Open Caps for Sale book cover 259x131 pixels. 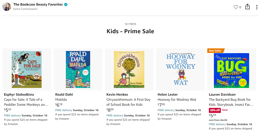point(27,69)
